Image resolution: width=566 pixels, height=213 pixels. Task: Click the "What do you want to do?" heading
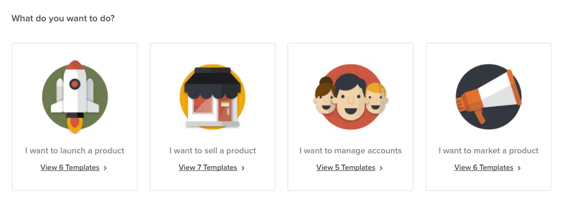click(63, 19)
